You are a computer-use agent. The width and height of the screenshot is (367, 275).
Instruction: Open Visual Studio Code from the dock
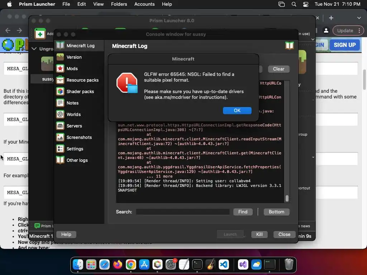(x=224, y=265)
